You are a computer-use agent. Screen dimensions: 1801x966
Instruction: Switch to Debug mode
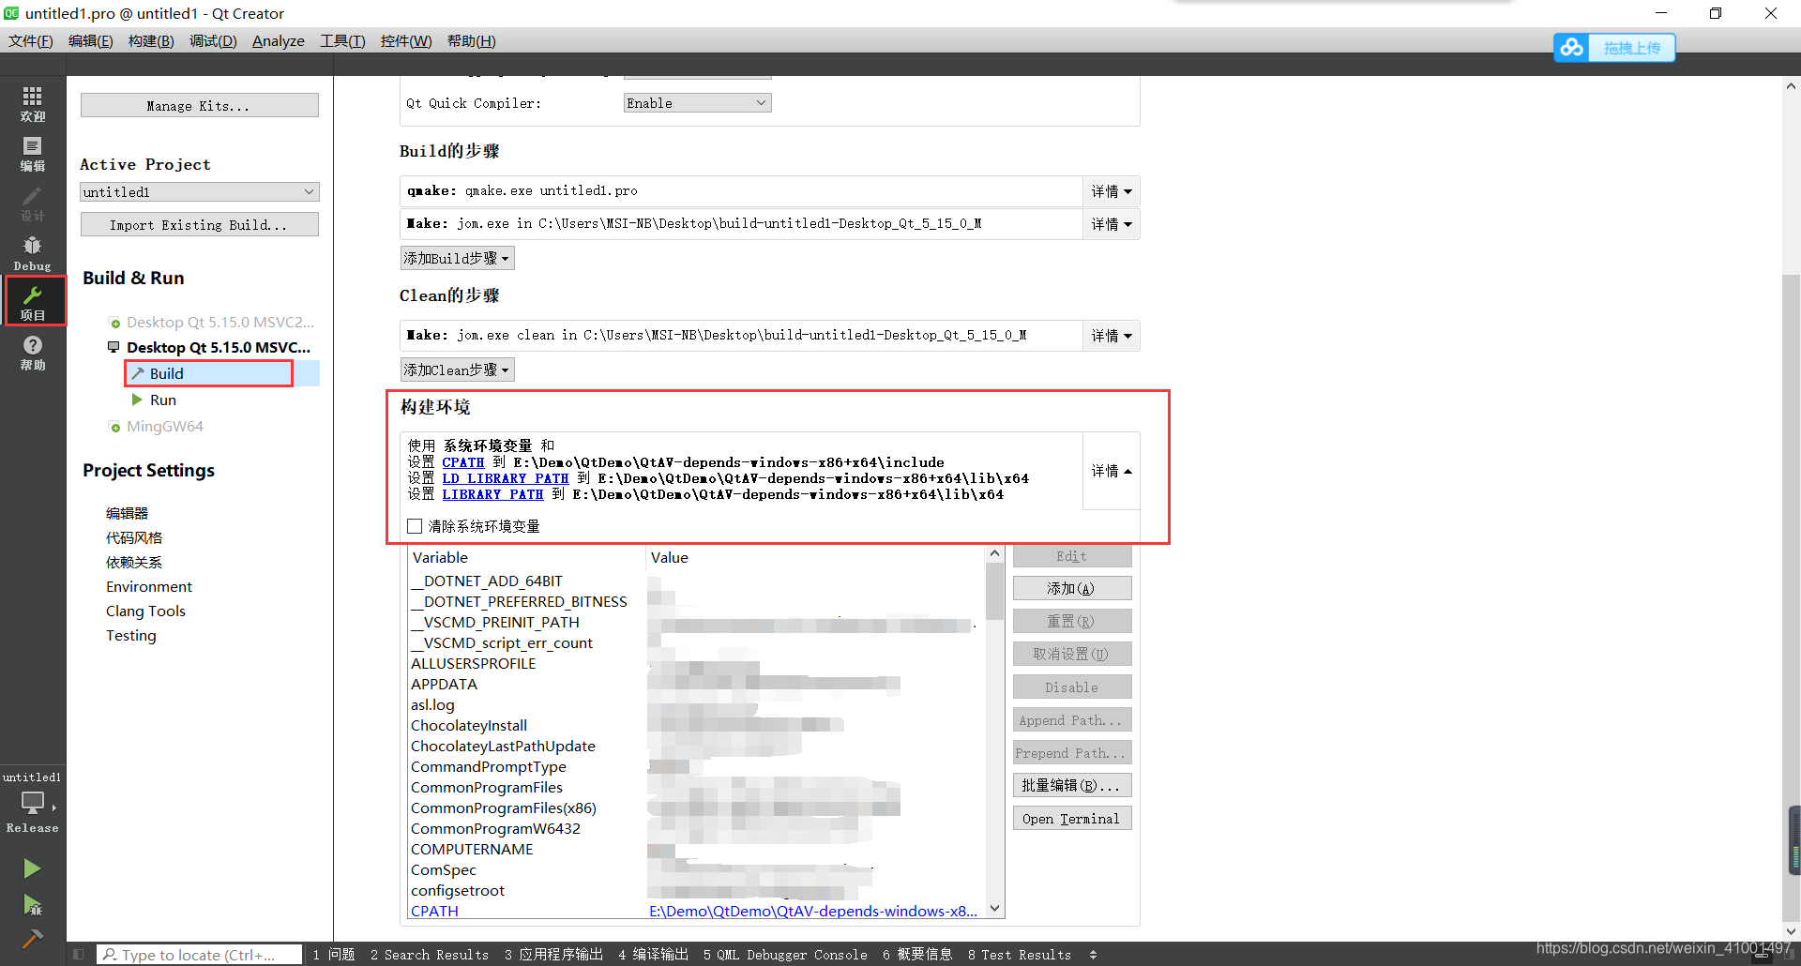click(x=33, y=253)
